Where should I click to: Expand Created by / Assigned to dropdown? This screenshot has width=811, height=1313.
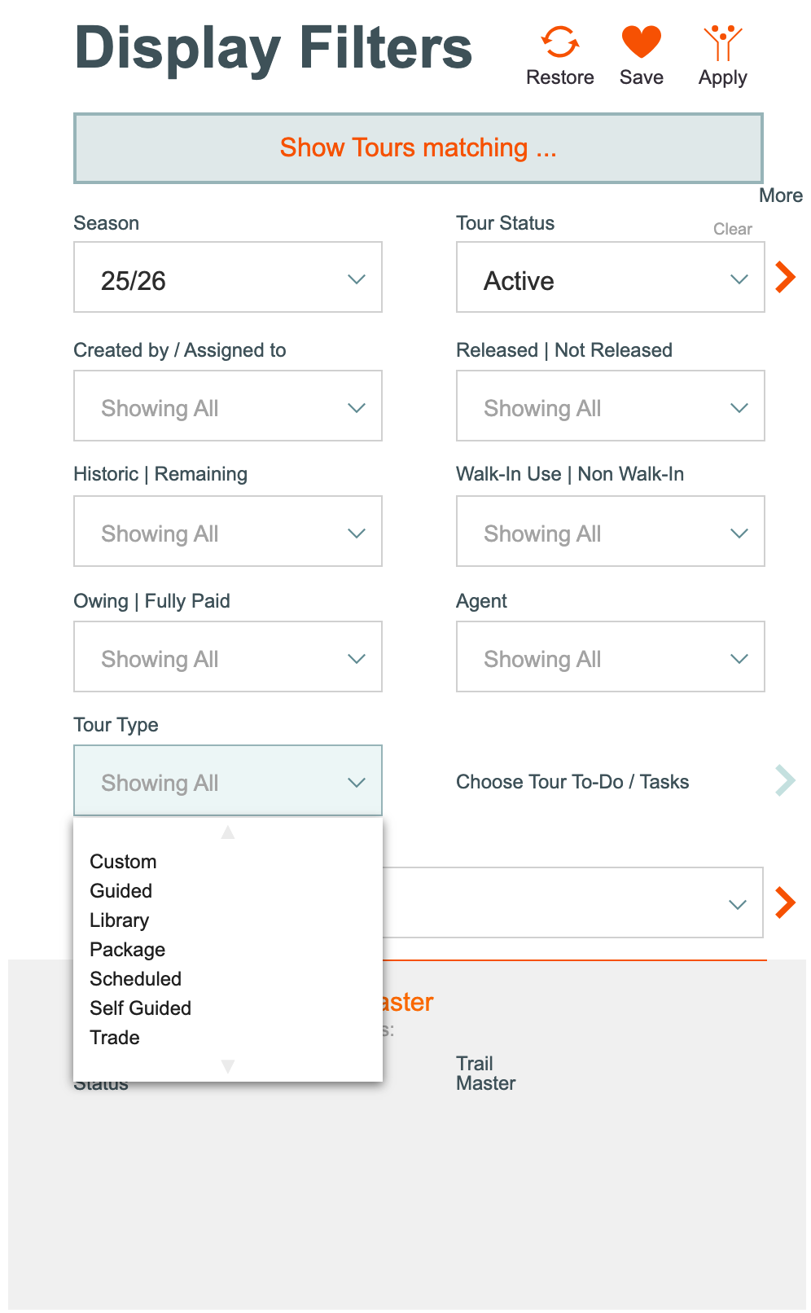click(x=228, y=406)
